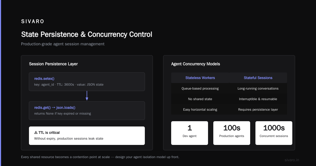Select the Stateful Sessions column header
This screenshot has height=166, width=316.
pos(258,78)
